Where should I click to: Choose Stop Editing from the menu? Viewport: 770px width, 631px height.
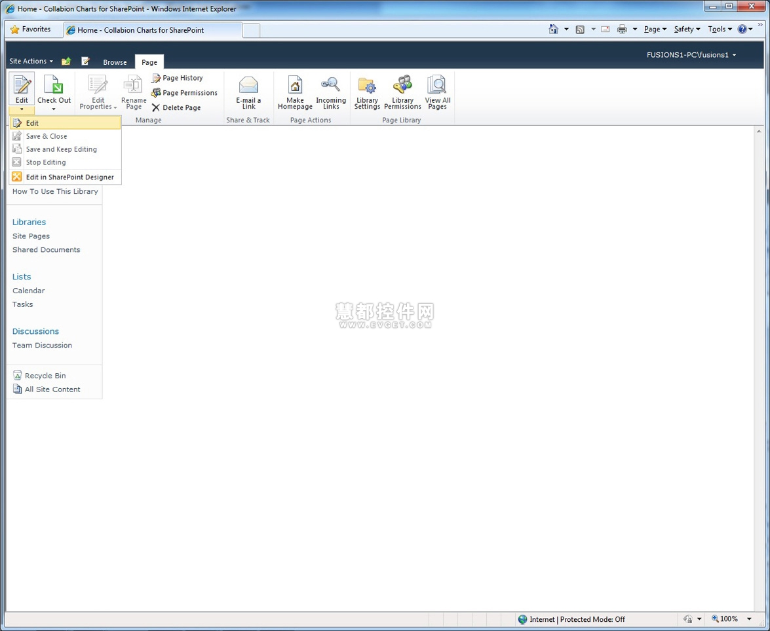pyautogui.click(x=66, y=162)
